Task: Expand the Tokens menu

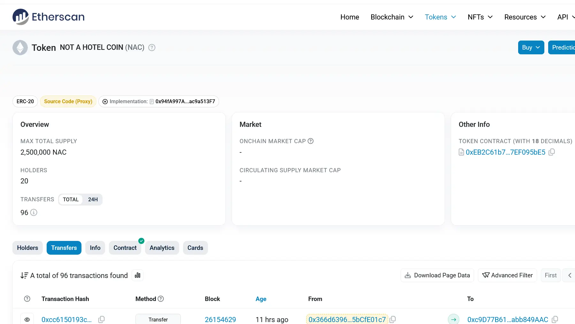Action: click(441, 17)
